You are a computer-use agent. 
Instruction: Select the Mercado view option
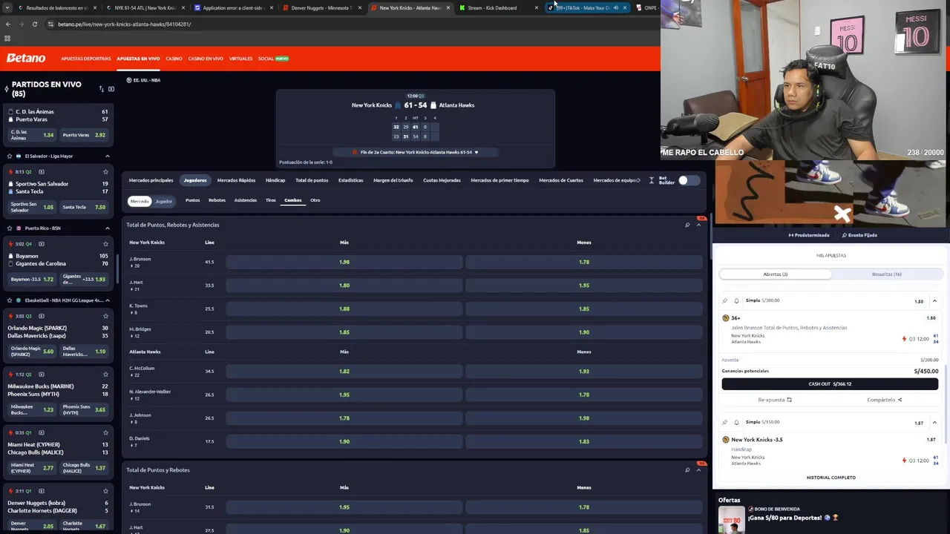click(x=140, y=201)
